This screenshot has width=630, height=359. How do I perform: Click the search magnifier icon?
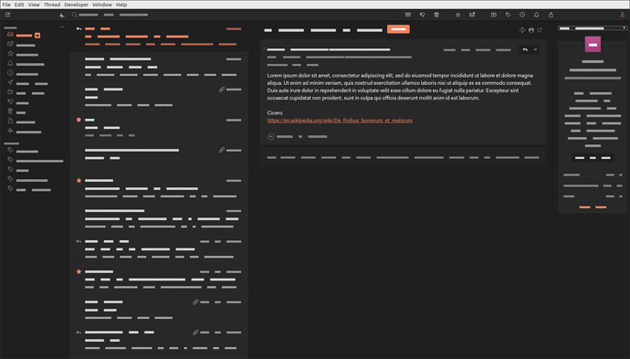[x=74, y=15]
